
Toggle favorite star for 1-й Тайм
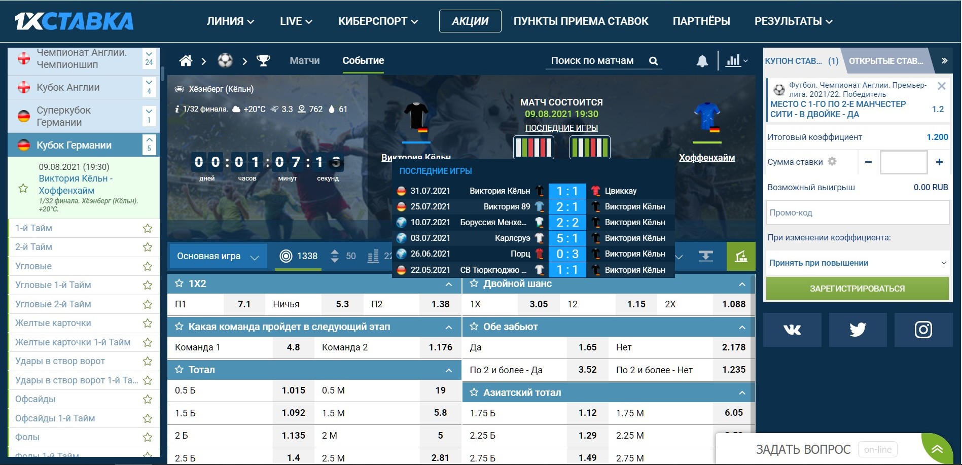click(148, 228)
